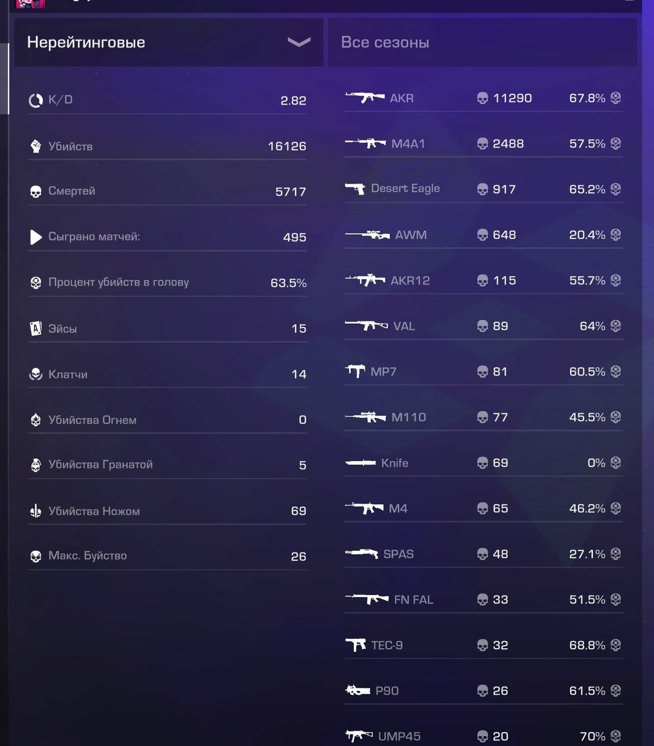Click the play icon beside Сыграно матчей

[36, 237]
